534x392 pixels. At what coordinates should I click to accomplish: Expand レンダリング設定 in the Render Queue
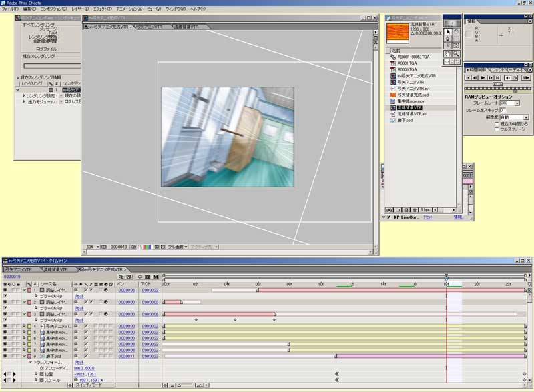tap(24, 96)
